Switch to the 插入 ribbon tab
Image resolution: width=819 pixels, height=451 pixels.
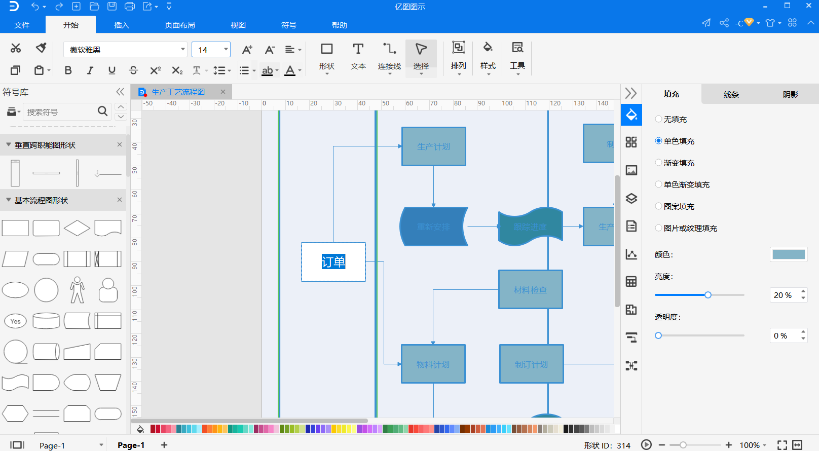click(x=122, y=25)
